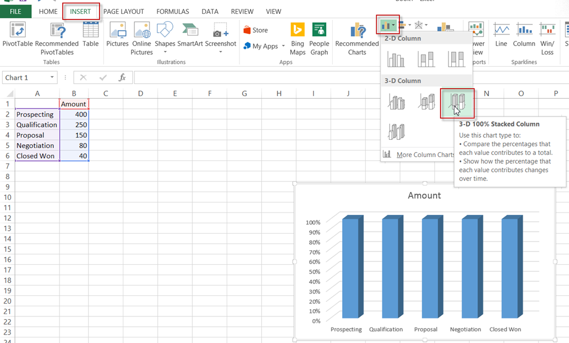
Task: Expand the My Apps dropdown
Action: point(283,46)
